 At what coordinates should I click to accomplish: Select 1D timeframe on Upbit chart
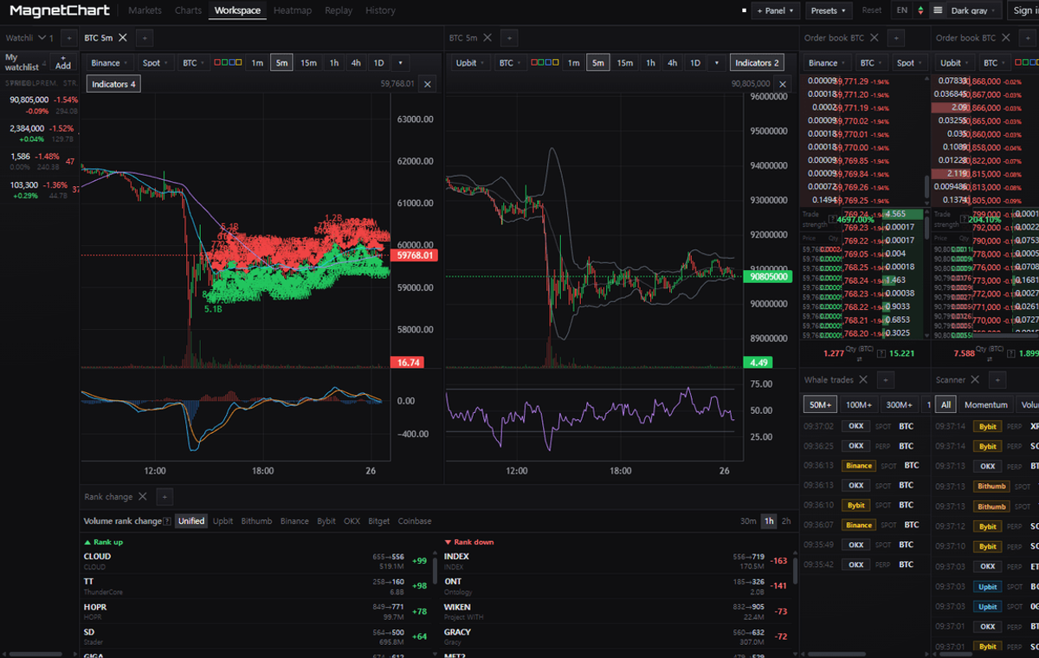(695, 63)
